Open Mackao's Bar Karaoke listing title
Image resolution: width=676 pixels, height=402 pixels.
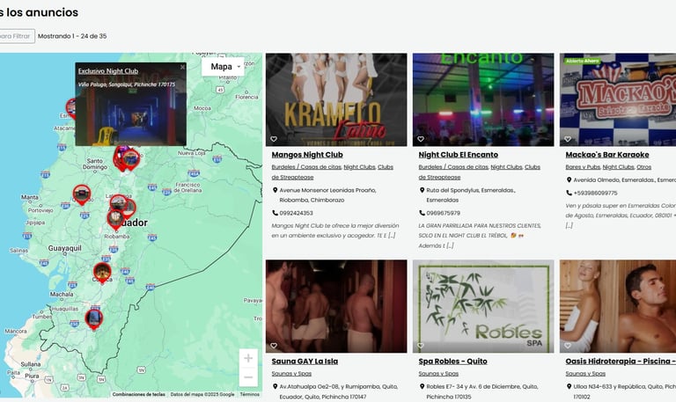click(607, 155)
